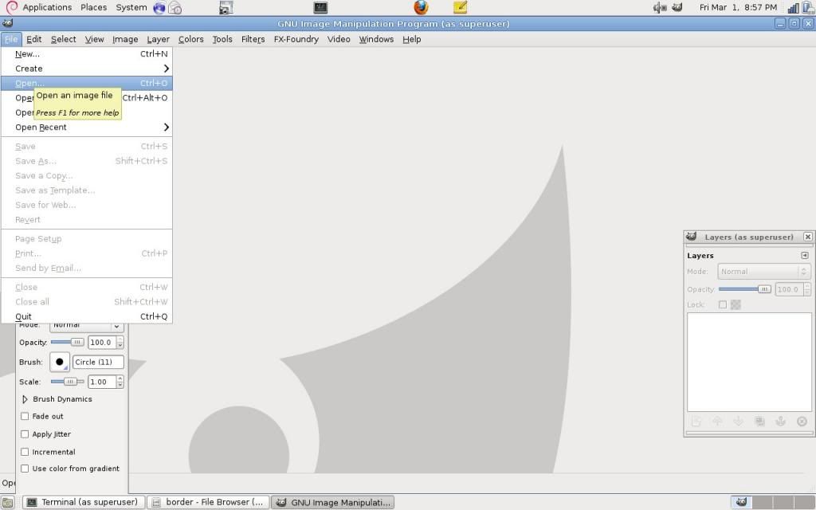
Task: Open the Filters menu
Action: [x=253, y=39]
